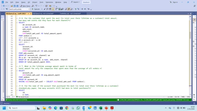Open the Query Options dialog icon
This screenshot has height=111, width=197.
point(50,9)
